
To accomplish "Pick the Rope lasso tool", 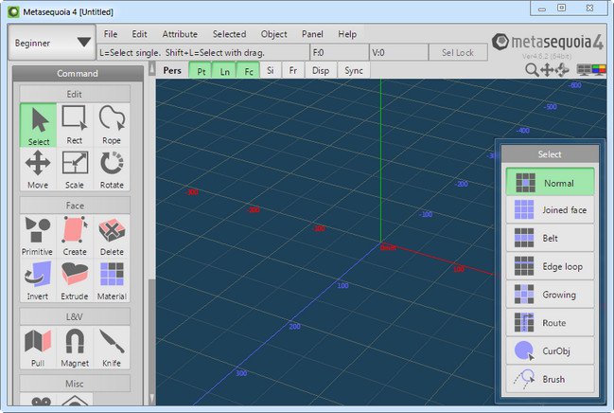I will tap(112, 125).
